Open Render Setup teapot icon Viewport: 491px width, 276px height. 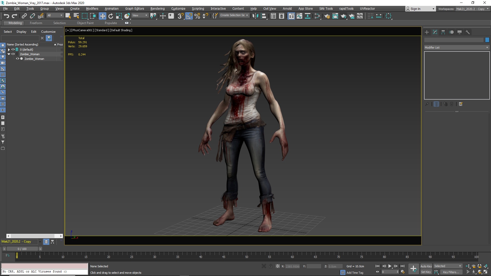pos(327,16)
